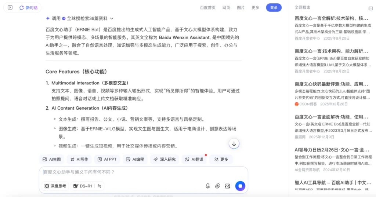Open AI生图 image generation tool
The height and width of the screenshot is (197, 376).
click(x=51, y=159)
